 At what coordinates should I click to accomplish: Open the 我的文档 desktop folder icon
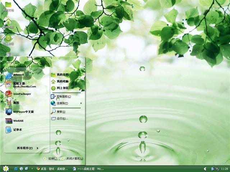point(8,6)
